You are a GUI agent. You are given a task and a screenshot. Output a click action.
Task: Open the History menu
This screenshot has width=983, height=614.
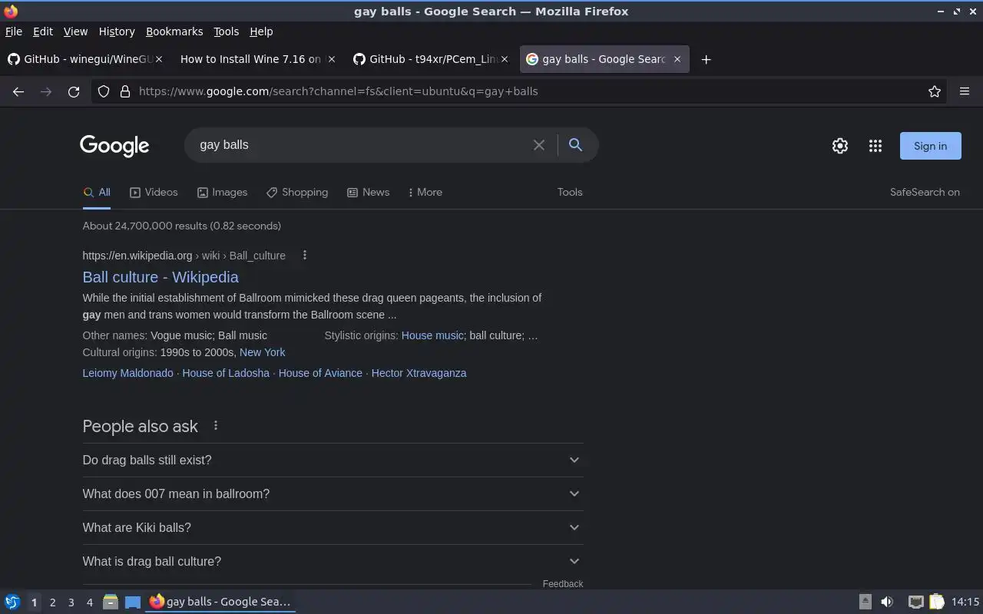(x=117, y=31)
